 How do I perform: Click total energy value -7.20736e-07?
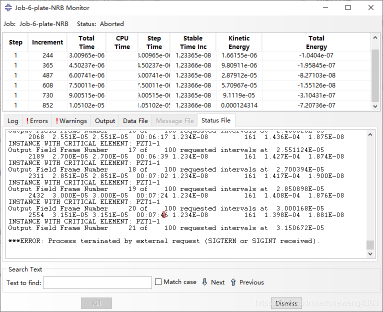[x=316, y=105]
